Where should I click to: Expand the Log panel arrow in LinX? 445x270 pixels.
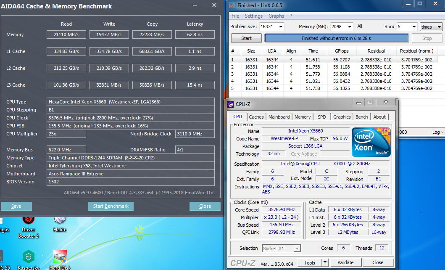[x=437, y=132]
